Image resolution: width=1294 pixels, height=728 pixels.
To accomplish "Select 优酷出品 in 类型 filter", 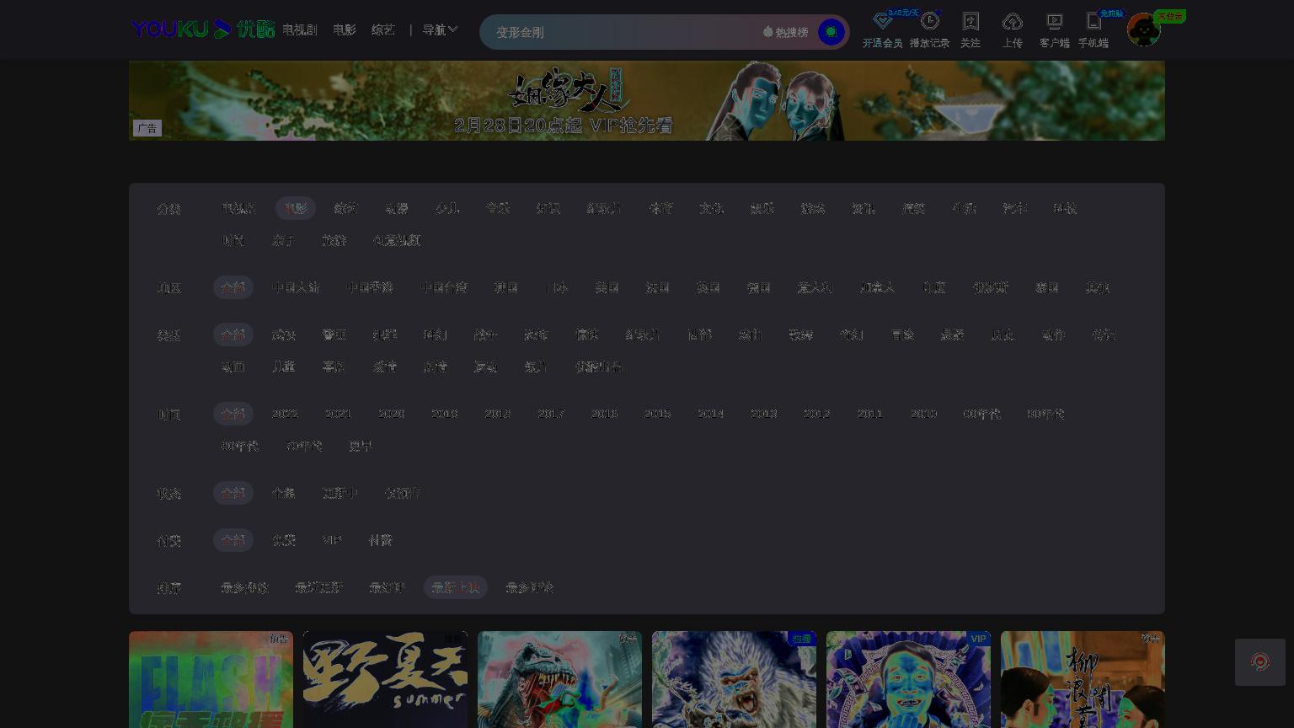I will [x=599, y=367].
